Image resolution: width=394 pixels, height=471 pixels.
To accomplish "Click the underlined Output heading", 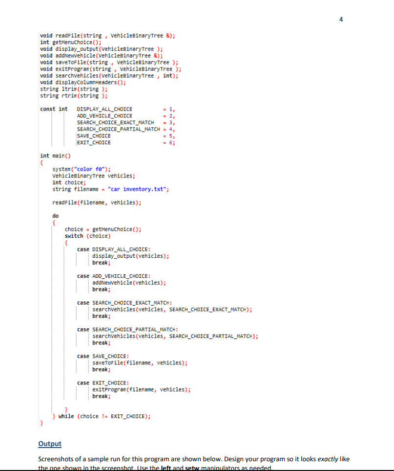I will 49,444.
